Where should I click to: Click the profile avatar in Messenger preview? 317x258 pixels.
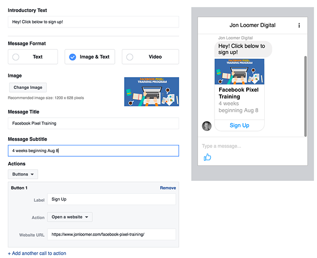(x=207, y=126)
